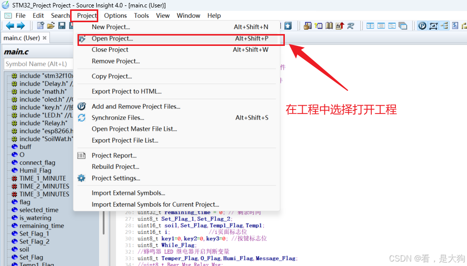The image size is (467, 266).
Task: Select the soil symbol
Action: click(x=20, y=249)
